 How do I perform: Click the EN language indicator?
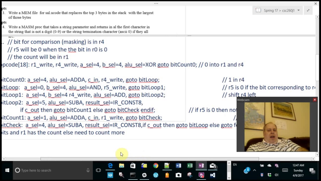tap(235, 165)
